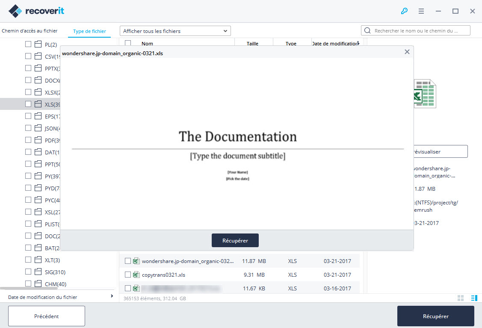Switch to thumbnail grid view icon
This screenshot has width=482, height=328.
click(x=461, y=298)
